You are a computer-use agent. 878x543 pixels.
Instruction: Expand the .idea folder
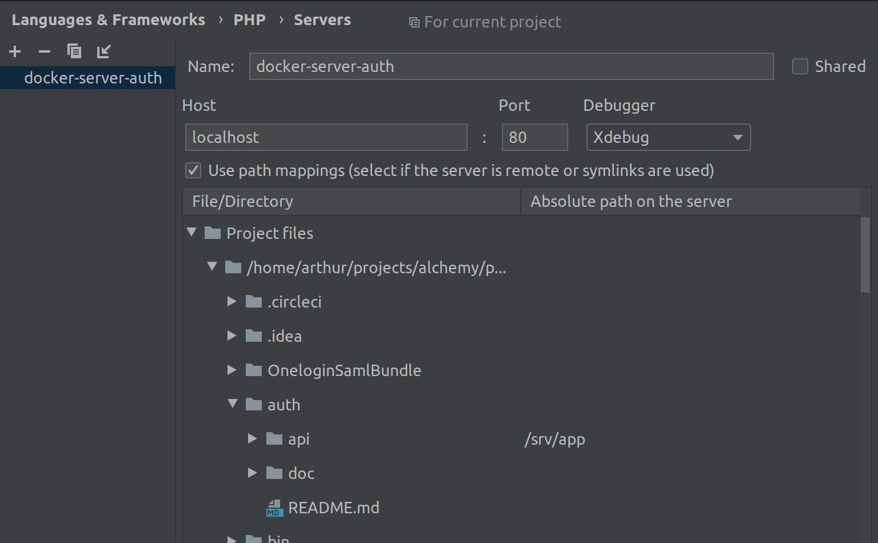pos(232,336)
